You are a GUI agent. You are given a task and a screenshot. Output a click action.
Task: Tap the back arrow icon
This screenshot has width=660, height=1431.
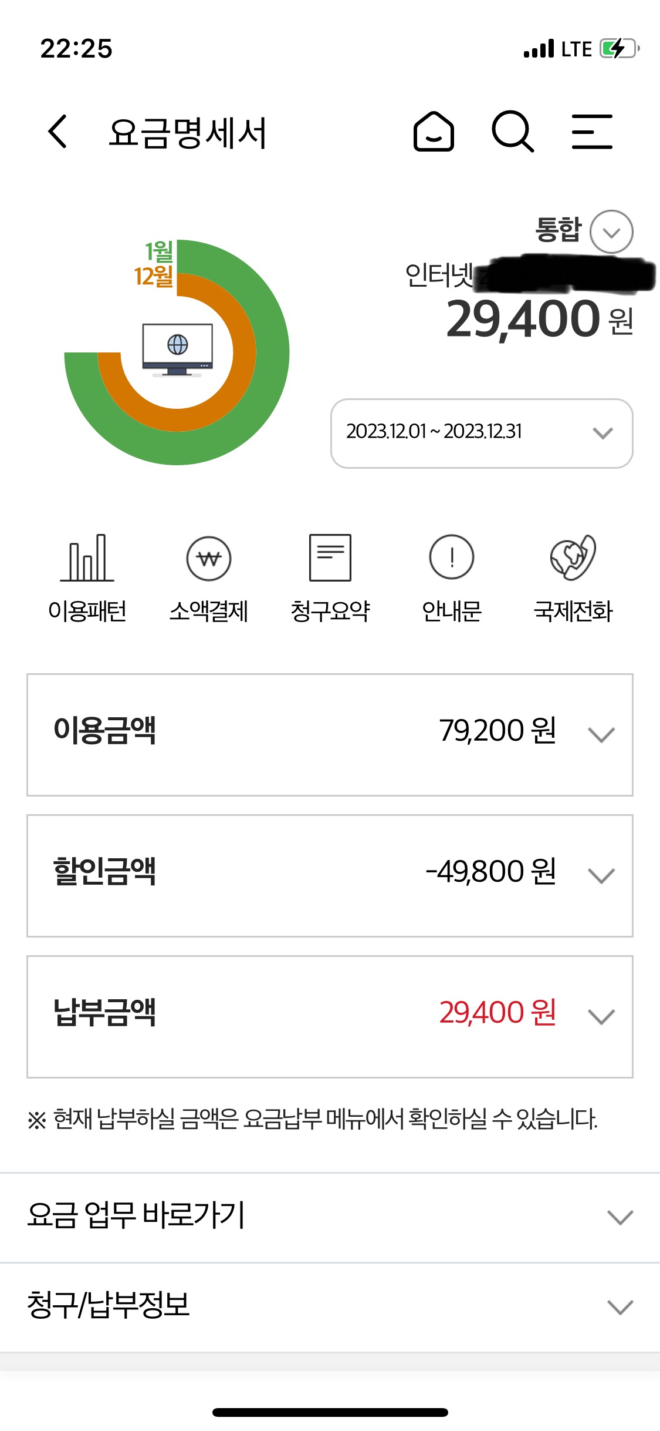point(57,131)
